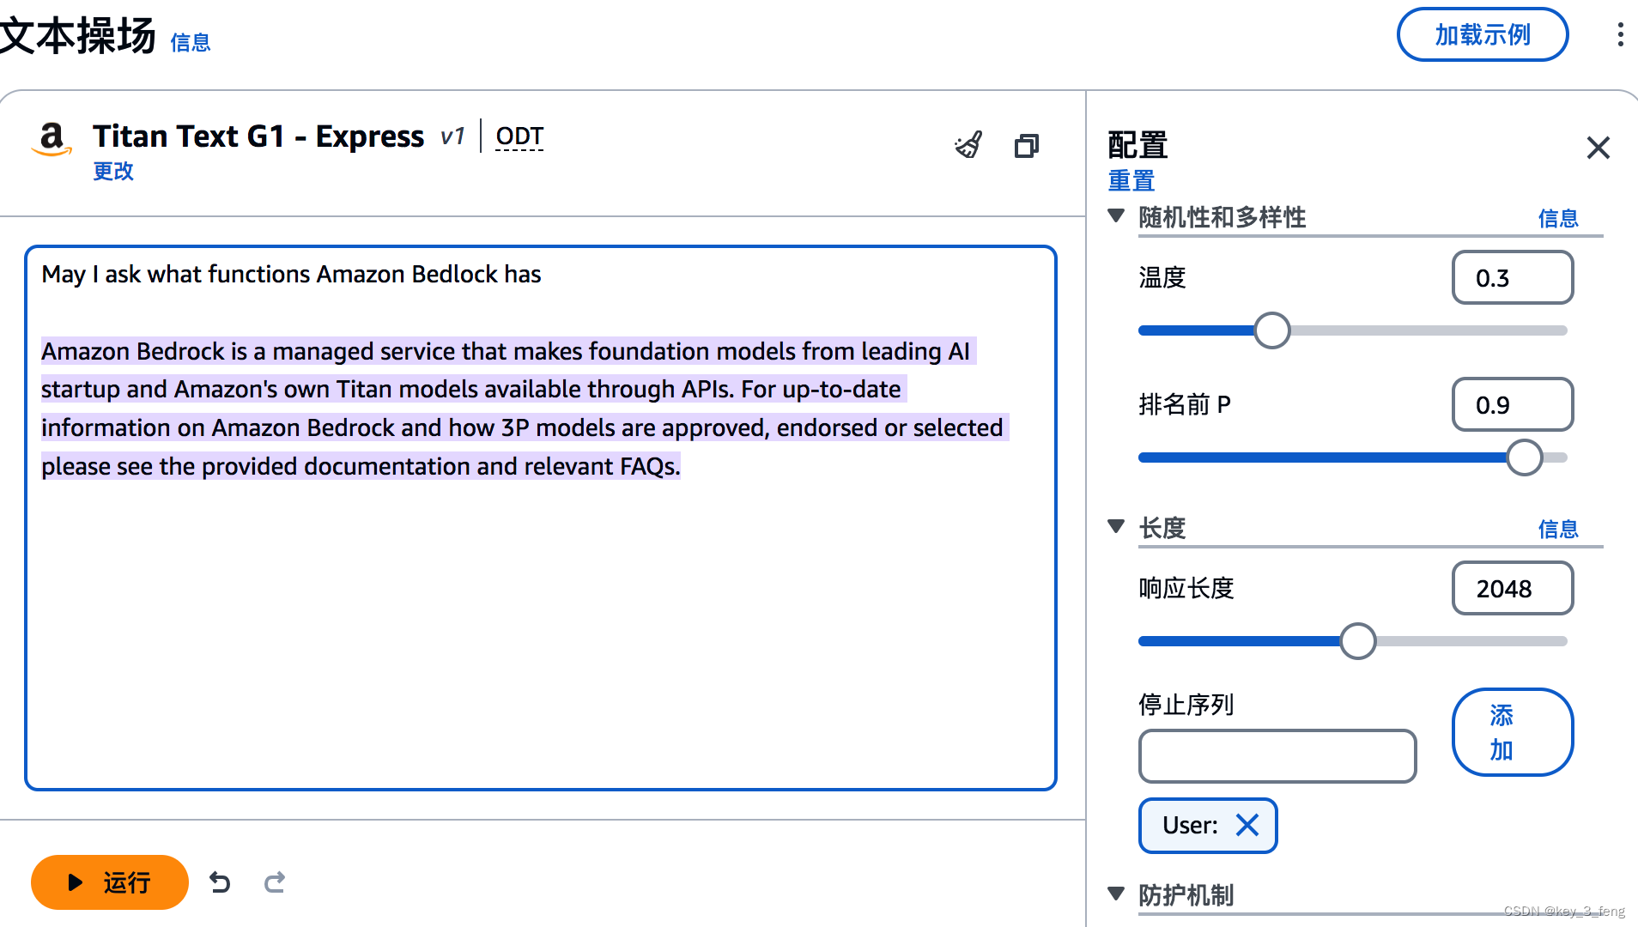Open 信息 link for 长度 section

coord(1558,530)
